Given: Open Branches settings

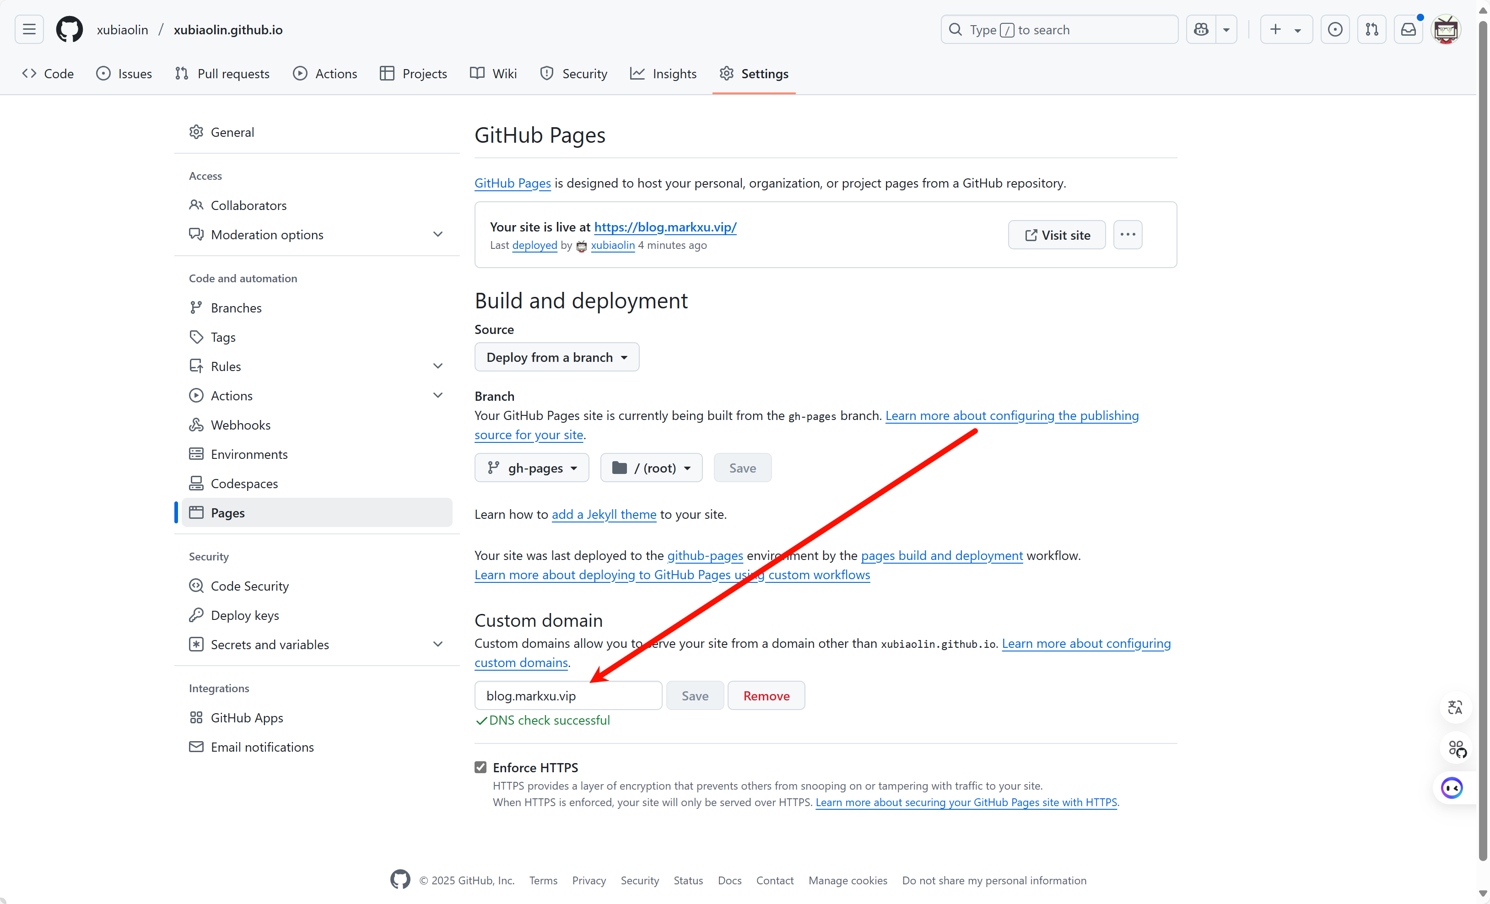Looking at the screenshot, I should (x=317, y=308).
